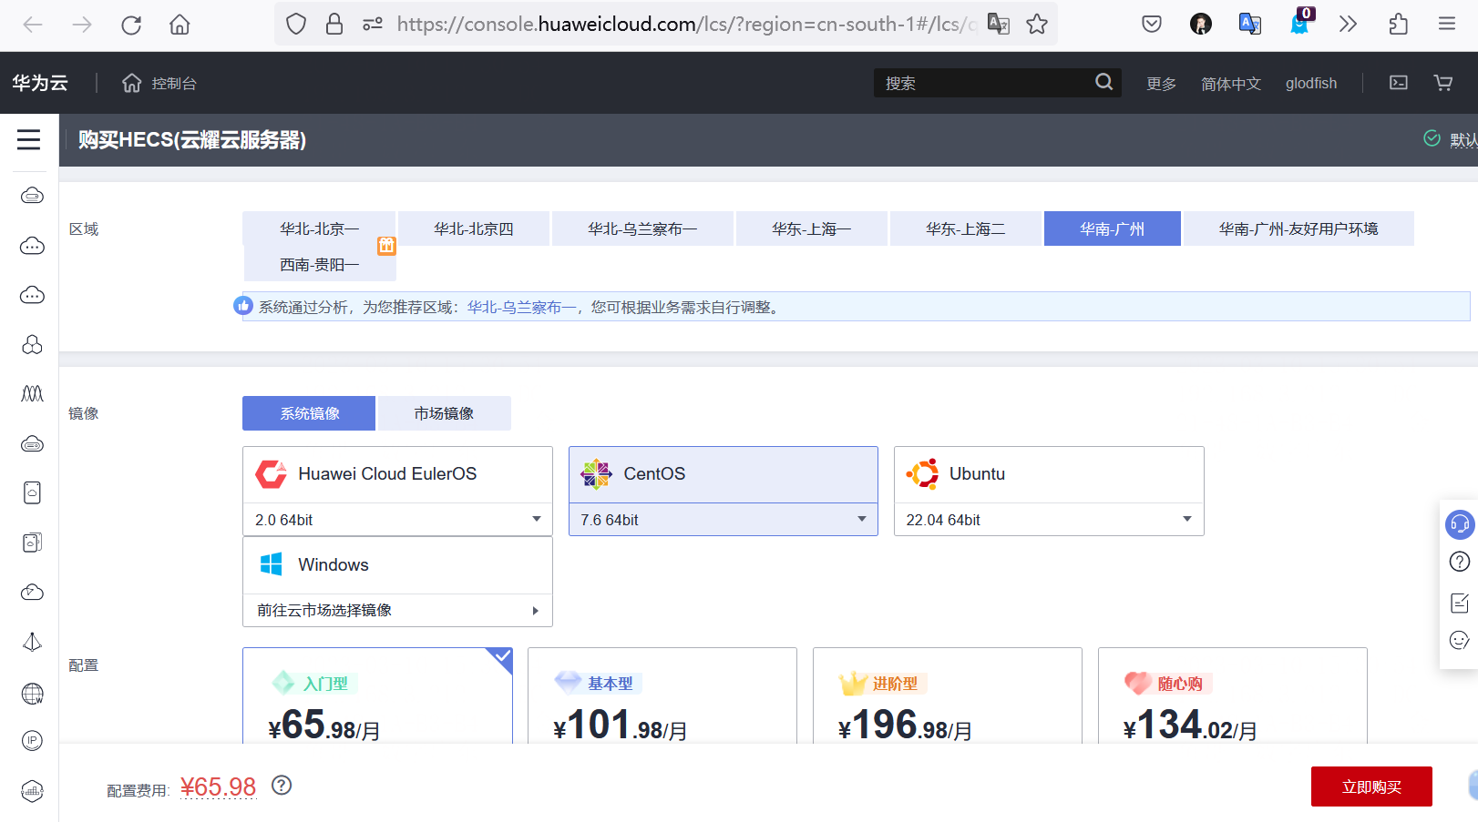Viewport: 1478px width, 822px height.
Task: Click the home icon beside 控制台
Action: (132, 83)
